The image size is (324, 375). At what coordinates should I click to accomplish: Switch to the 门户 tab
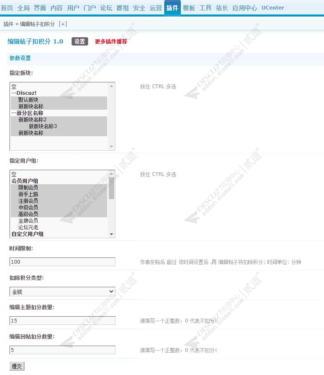pyautogui.click(x=90, y=8)
